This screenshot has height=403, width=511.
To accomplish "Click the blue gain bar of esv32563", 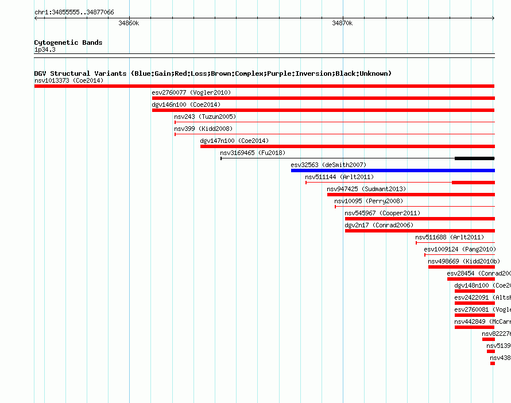I will coord(393,170).
